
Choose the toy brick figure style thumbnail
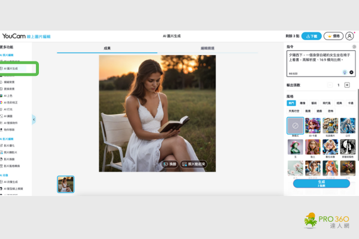tap(330, 125)
